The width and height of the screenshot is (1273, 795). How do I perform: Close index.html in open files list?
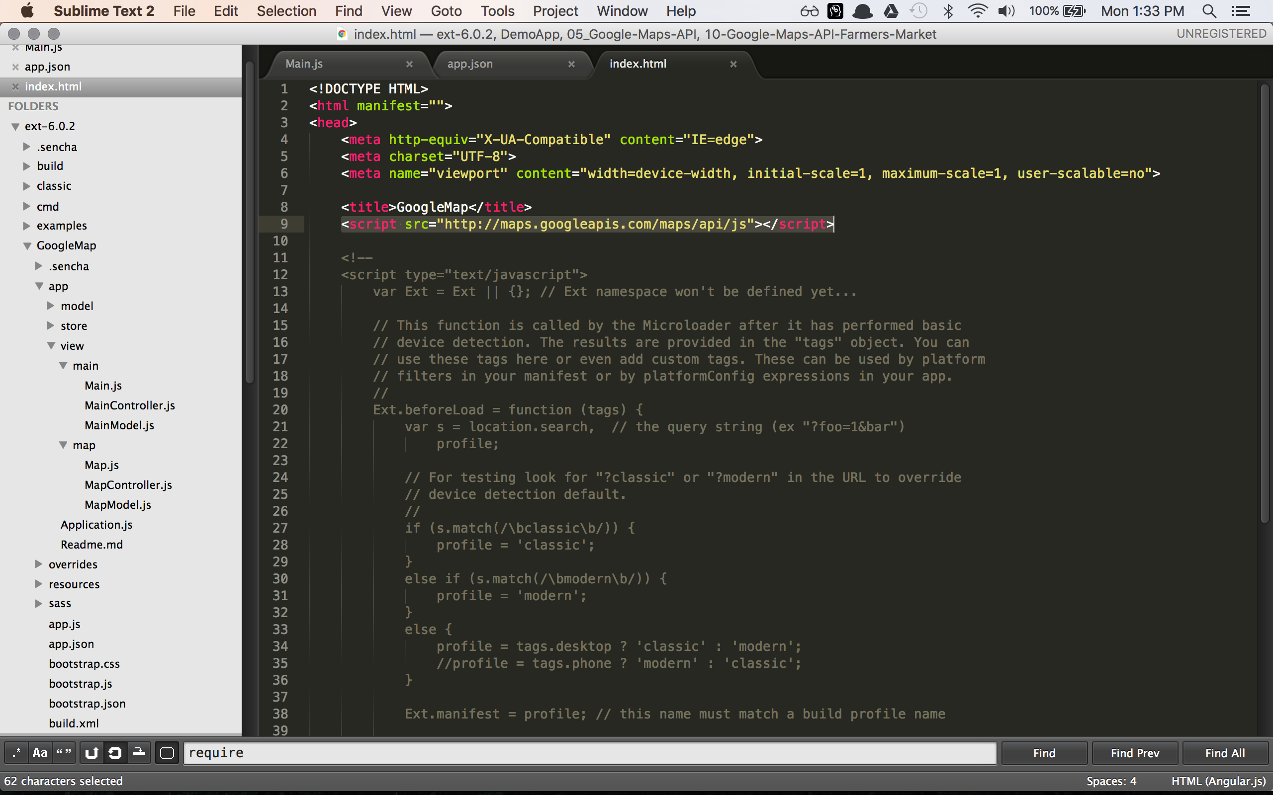[x=15, y=87]
